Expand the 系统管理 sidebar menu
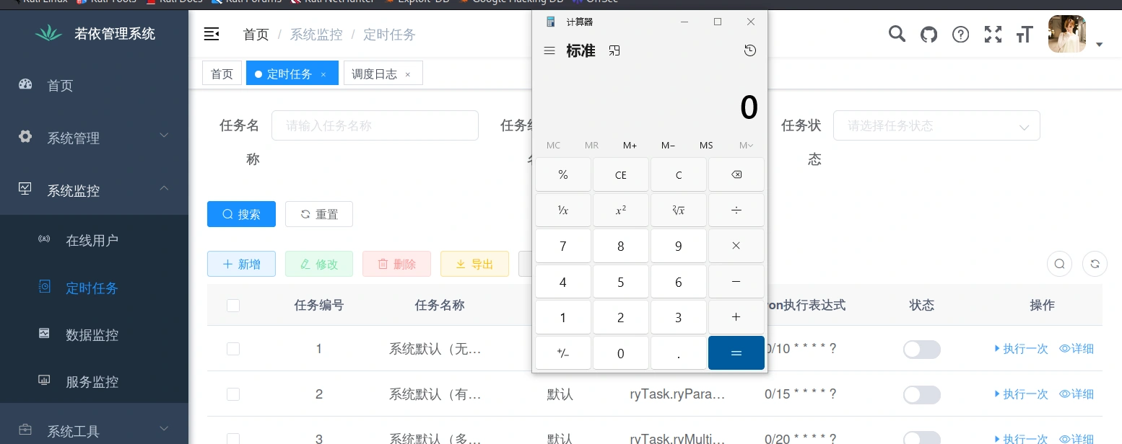Image resolution: width=1122 pixels, height=444 pixels. coord(94,138)
